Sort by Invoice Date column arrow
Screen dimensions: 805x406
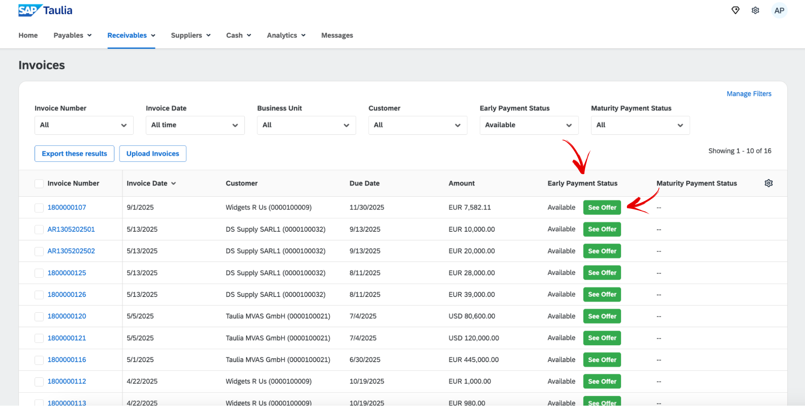point(174,183)
